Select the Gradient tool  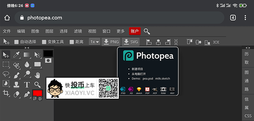point(27,55)
